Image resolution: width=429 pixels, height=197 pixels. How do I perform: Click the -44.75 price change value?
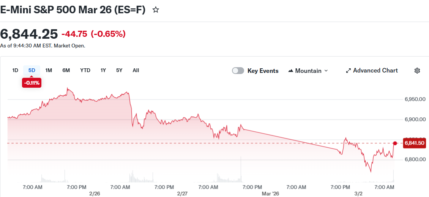click(x=74, y=34)
